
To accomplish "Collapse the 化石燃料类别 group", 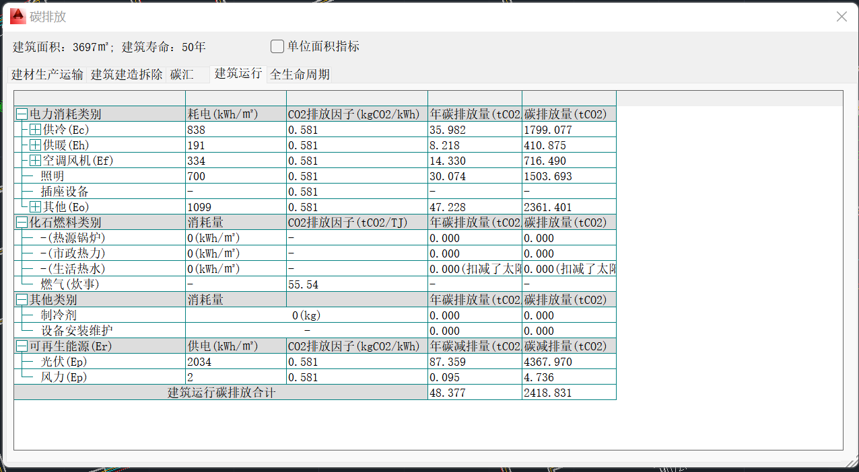I will 22,223.
